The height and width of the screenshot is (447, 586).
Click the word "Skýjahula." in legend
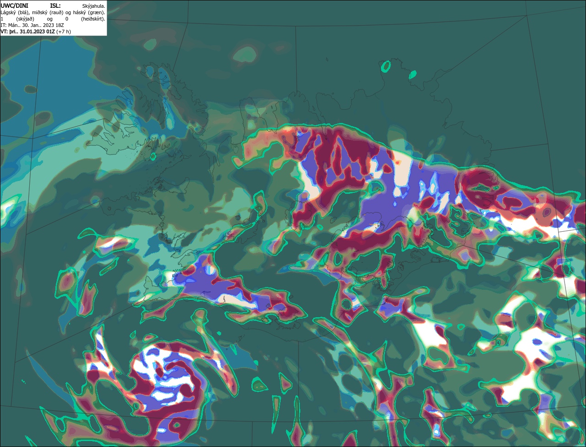93,6
